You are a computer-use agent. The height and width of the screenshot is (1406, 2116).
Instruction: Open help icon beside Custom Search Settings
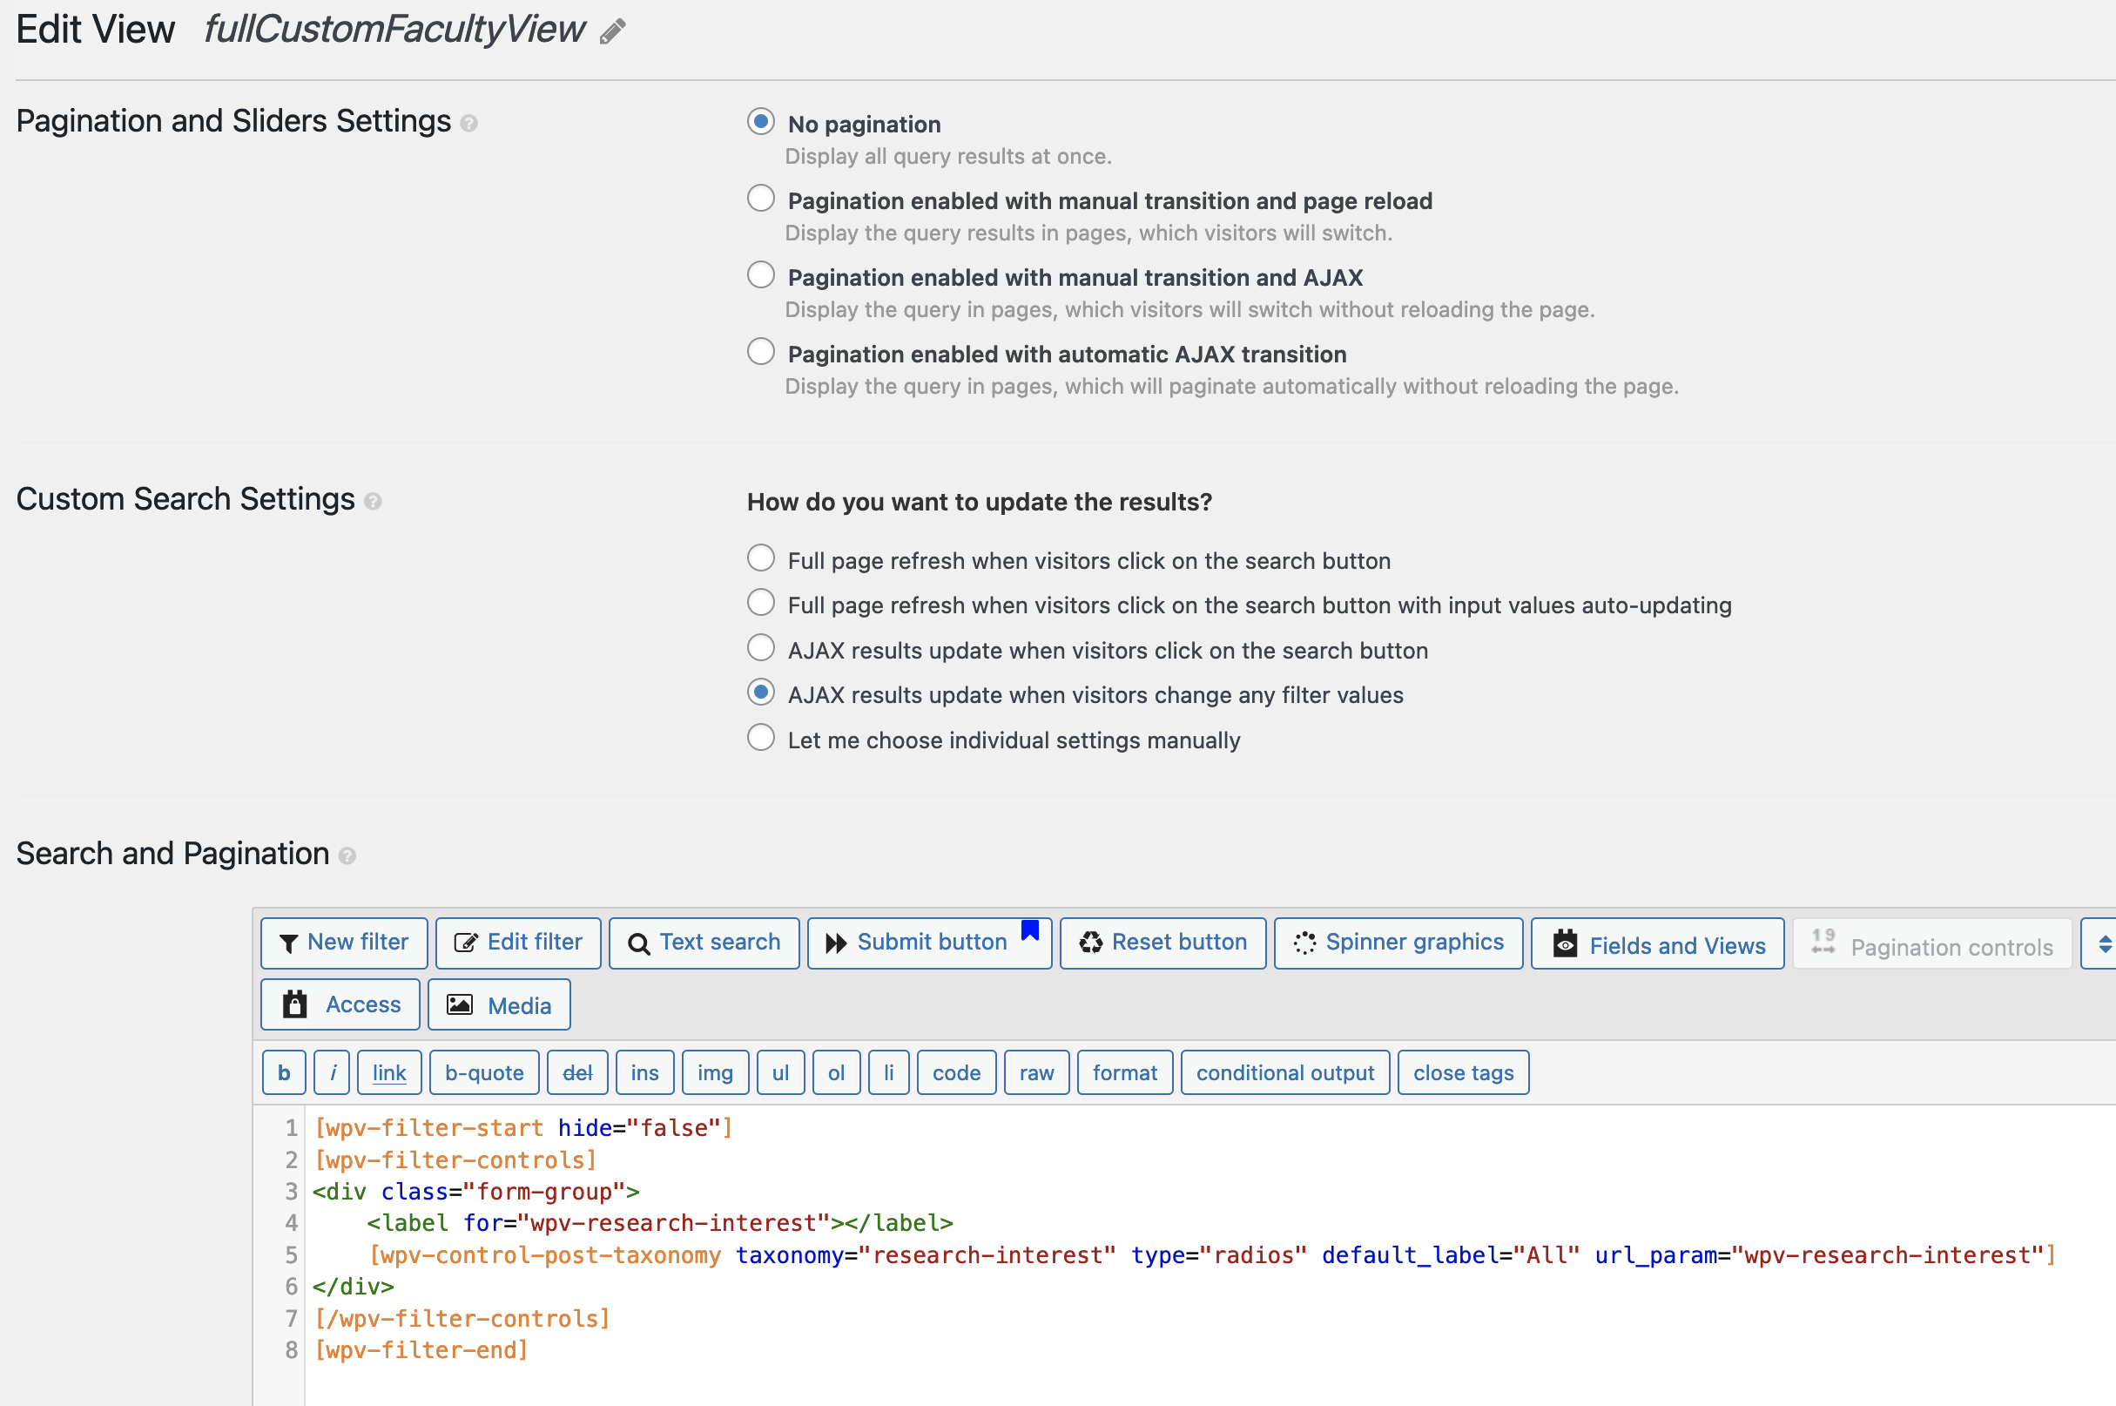(373, 502)
